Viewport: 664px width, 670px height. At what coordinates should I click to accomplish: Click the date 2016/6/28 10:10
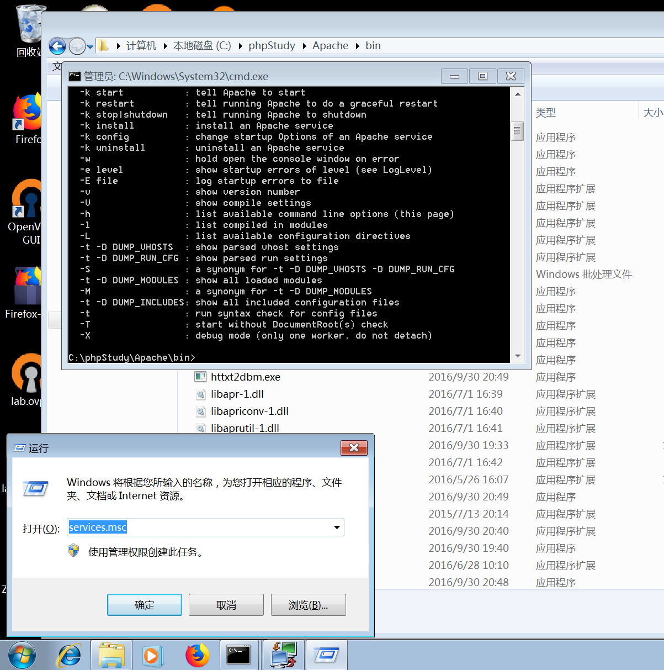point(469,566)
